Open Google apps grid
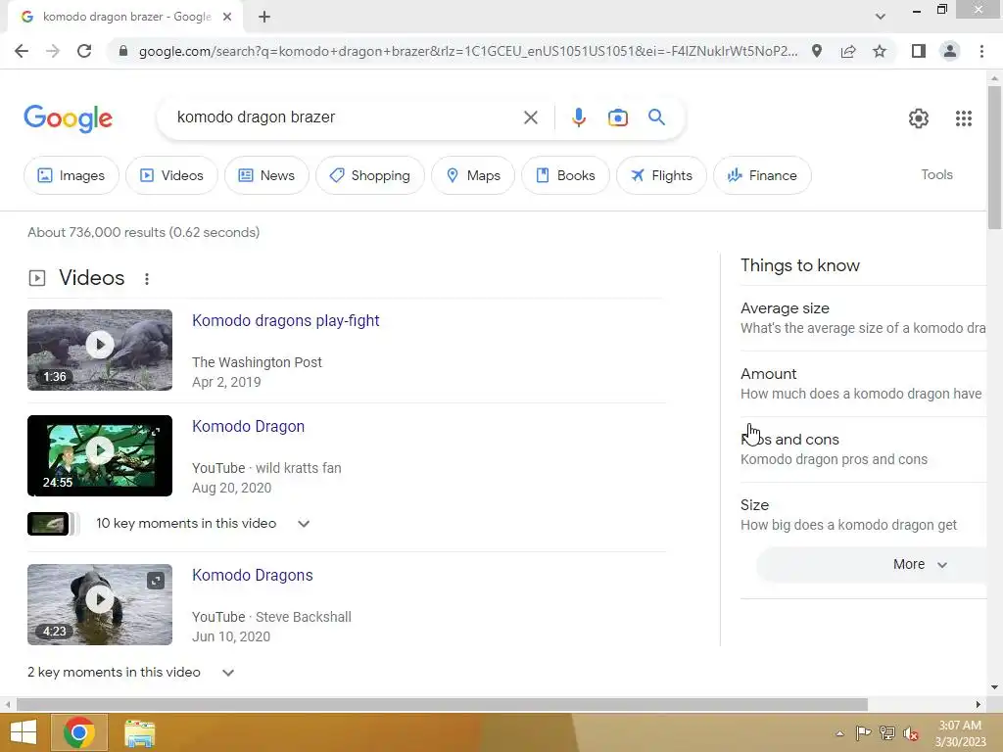The image size is (1003, 752). point(964,117)
